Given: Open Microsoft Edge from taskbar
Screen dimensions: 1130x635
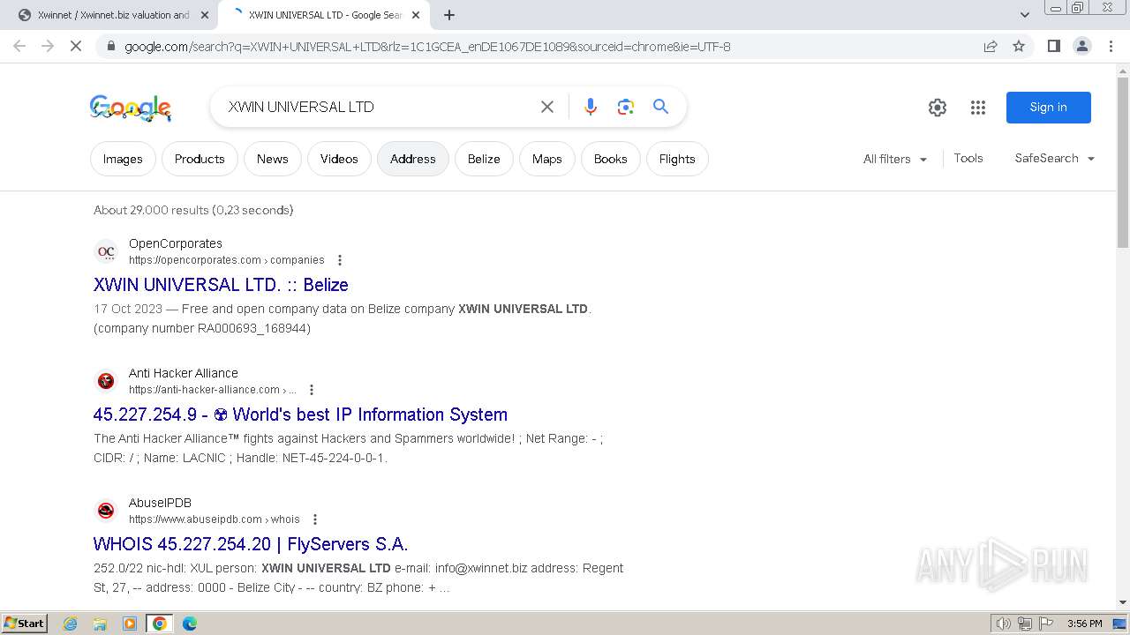Looking at the screenshot, I should click(x=190, y=624).
